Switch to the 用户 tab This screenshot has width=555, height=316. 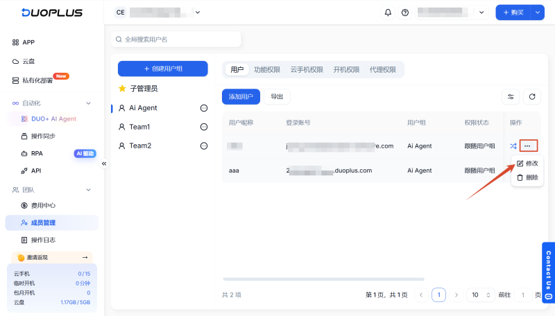(x=237, y=69)
